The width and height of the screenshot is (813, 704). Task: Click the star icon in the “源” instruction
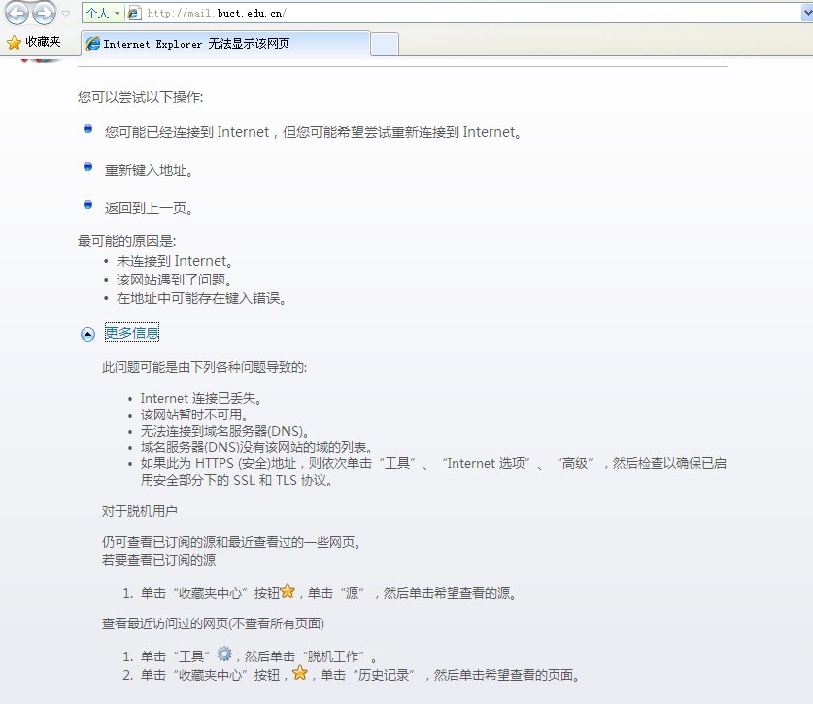(288, 590)
